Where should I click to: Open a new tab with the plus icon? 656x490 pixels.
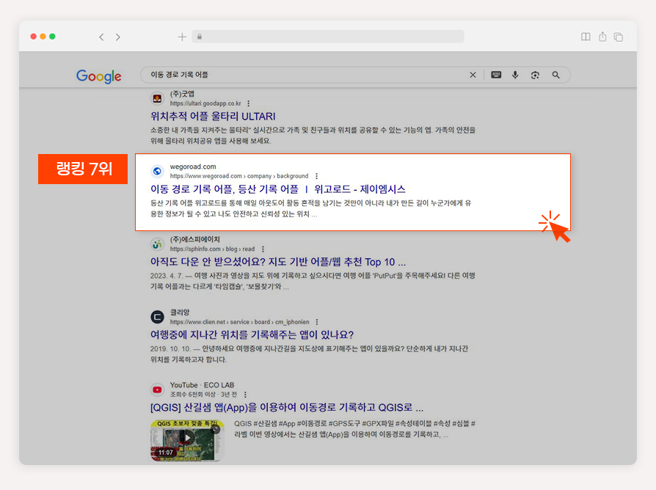tap(182, 37)
